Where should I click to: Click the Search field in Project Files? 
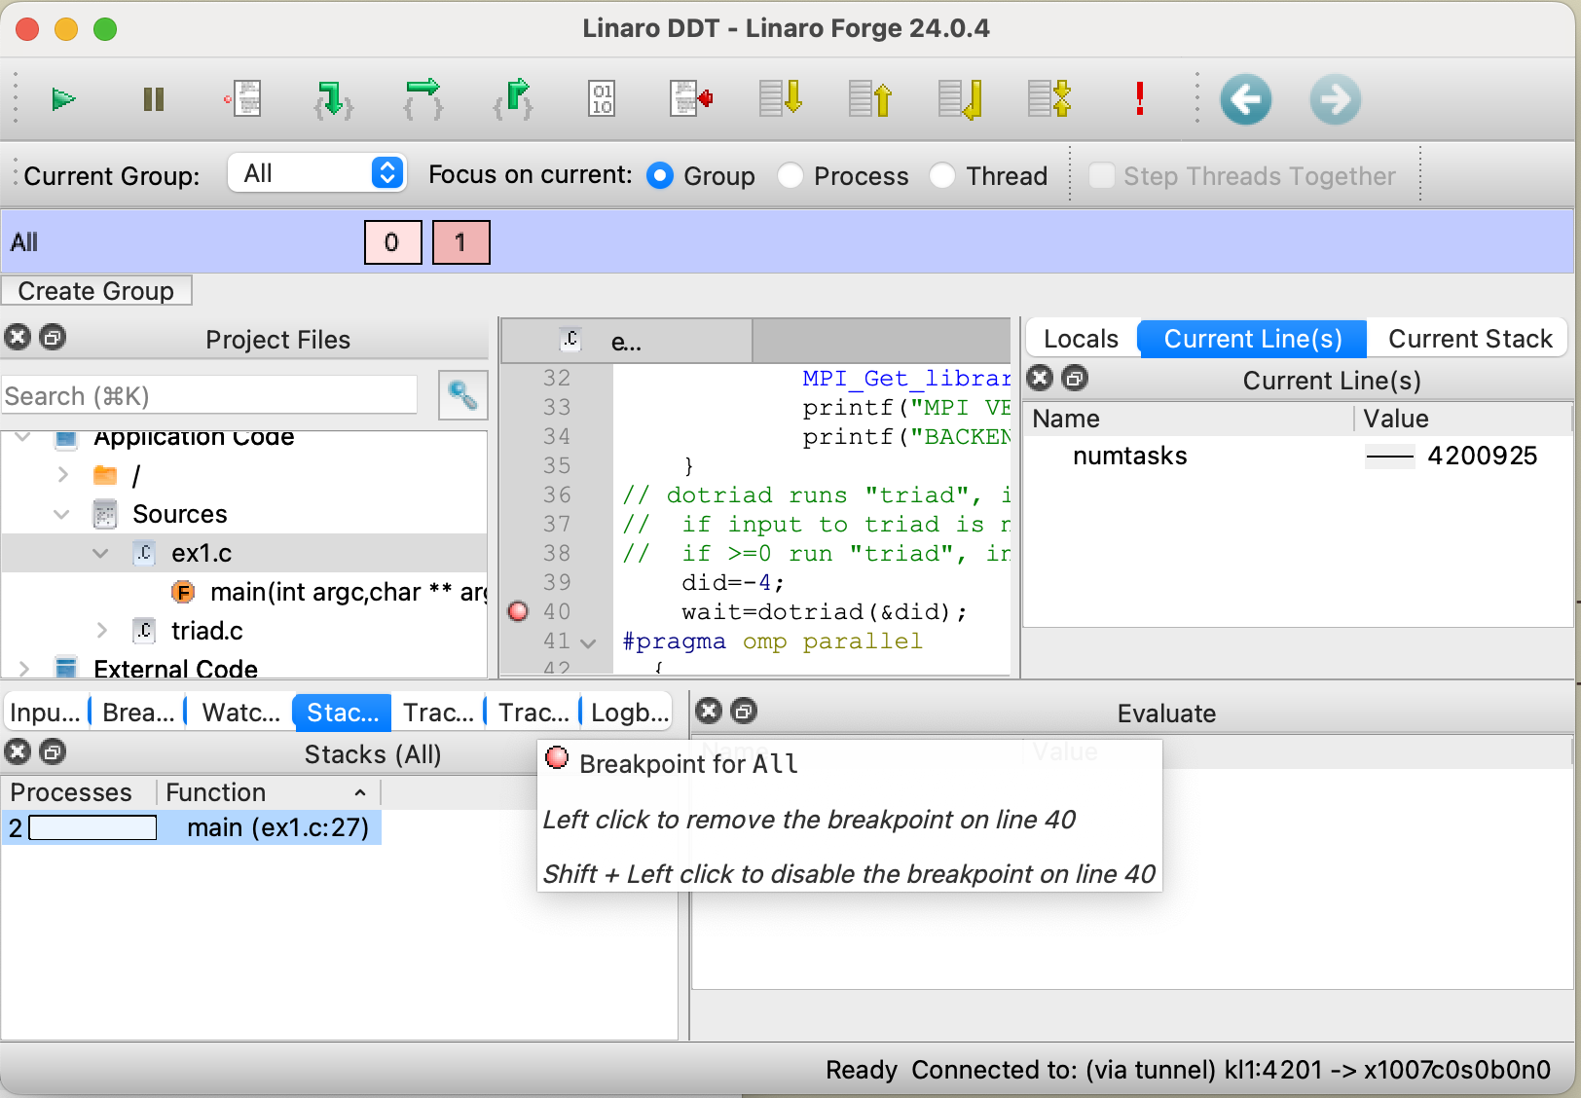pos(209,395)
